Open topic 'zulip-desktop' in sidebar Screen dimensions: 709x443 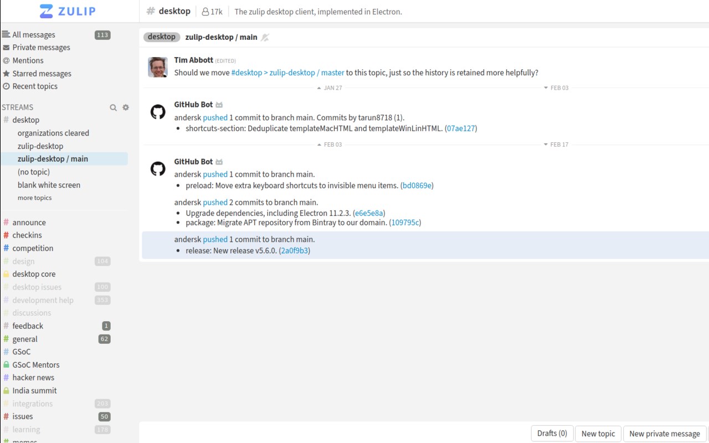[x=40, y=146]
